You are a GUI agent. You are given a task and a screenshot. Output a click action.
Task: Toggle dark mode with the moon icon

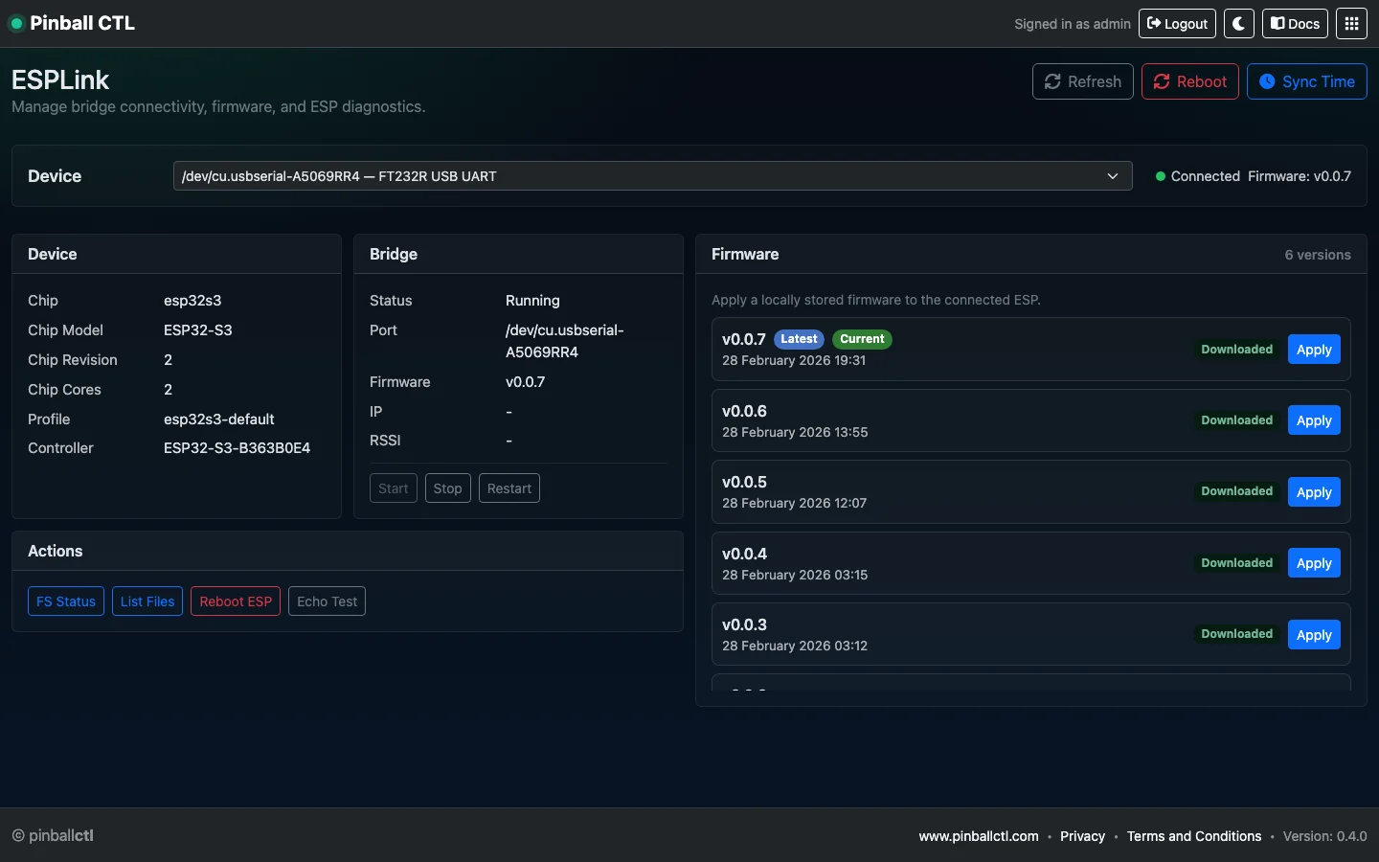(x=1238, y=24)
